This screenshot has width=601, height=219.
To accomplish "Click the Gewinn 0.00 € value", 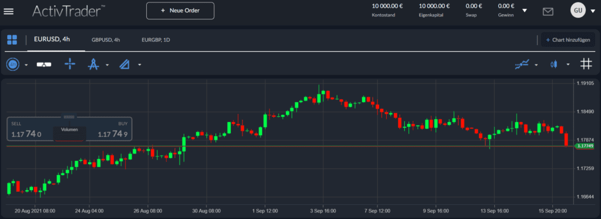I will click(506, 6).
